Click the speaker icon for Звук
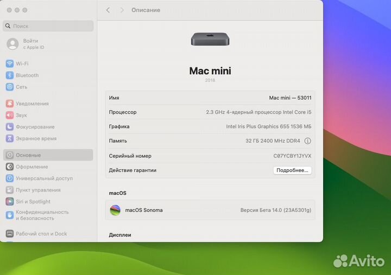 point(9,115)
